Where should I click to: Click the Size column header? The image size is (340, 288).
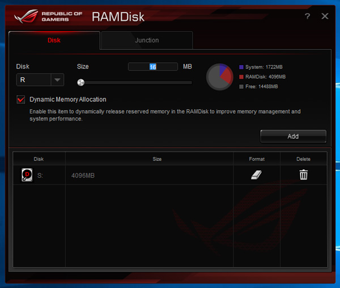click(157, 159)
